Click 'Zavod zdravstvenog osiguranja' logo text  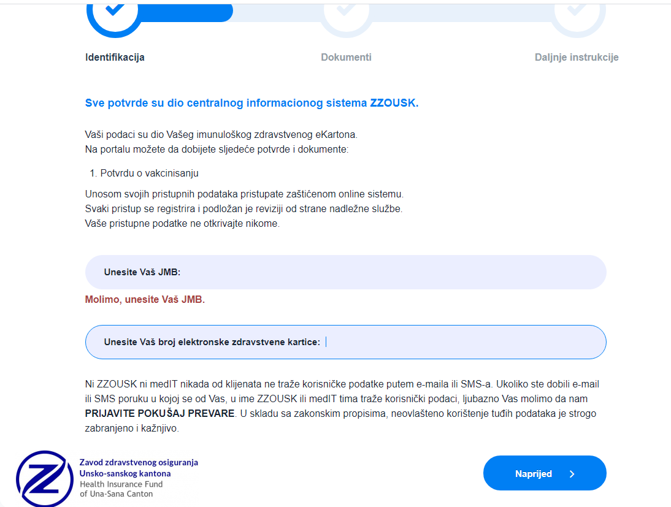pyautogui.click(x=139, y=462)
